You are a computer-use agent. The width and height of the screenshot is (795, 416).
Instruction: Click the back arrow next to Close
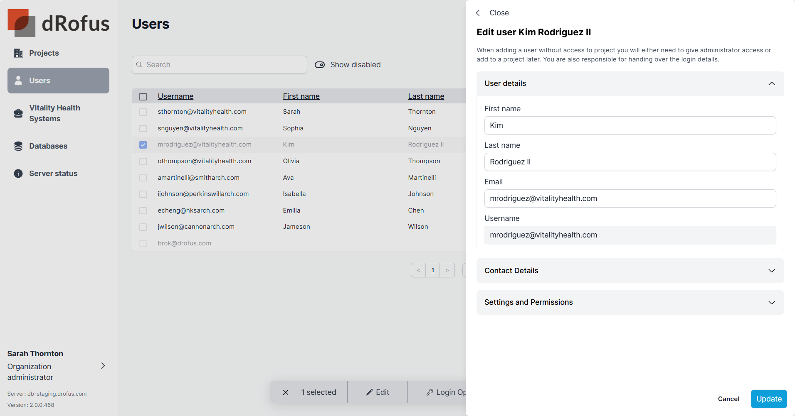(x=478, y=13)
